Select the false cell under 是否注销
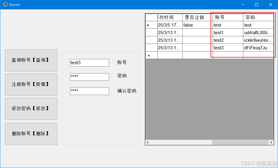The height and width of the screenshot is (168, 278). pyautogui.click(x=197, y=25)
